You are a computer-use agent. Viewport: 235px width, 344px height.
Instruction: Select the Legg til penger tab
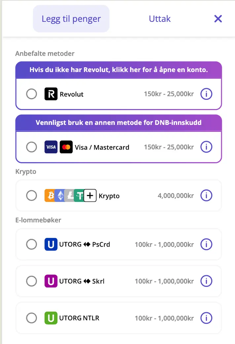click(71, 19)
